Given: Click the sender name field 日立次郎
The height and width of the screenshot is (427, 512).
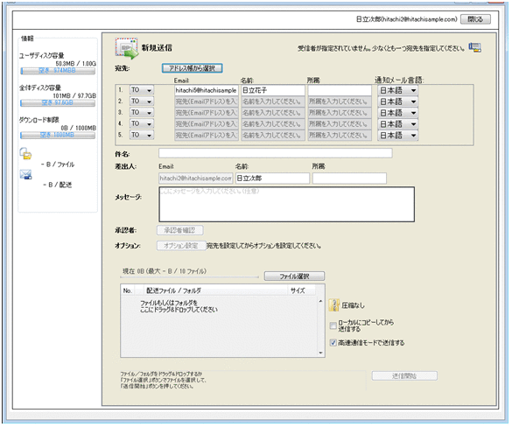Looking at the screenshot, I should (273, 178).
